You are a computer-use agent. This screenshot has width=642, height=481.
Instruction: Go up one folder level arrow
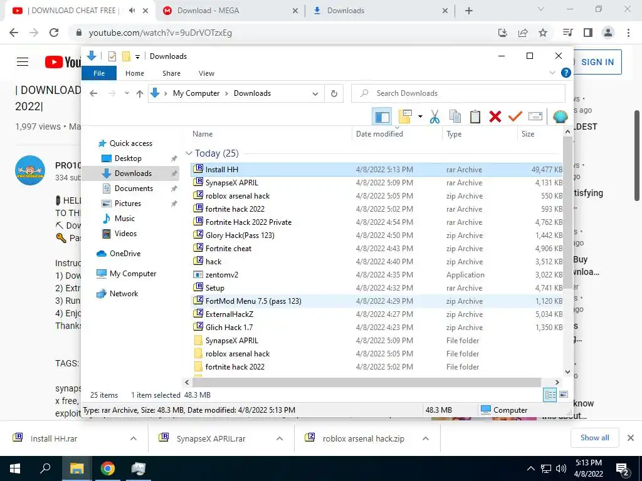coord(140,94)
